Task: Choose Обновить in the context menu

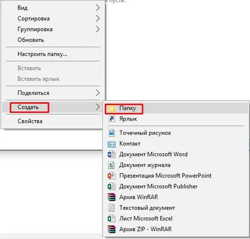Action: coord(53,40)
